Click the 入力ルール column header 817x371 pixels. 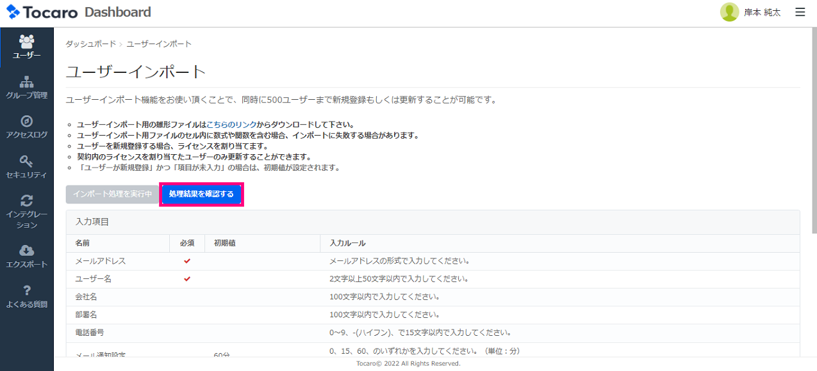pyautogui.click(x=347, y=243)
